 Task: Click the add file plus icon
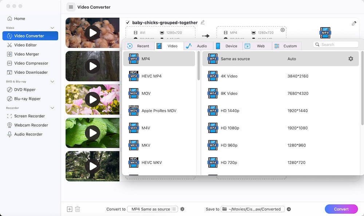(70, 209)
